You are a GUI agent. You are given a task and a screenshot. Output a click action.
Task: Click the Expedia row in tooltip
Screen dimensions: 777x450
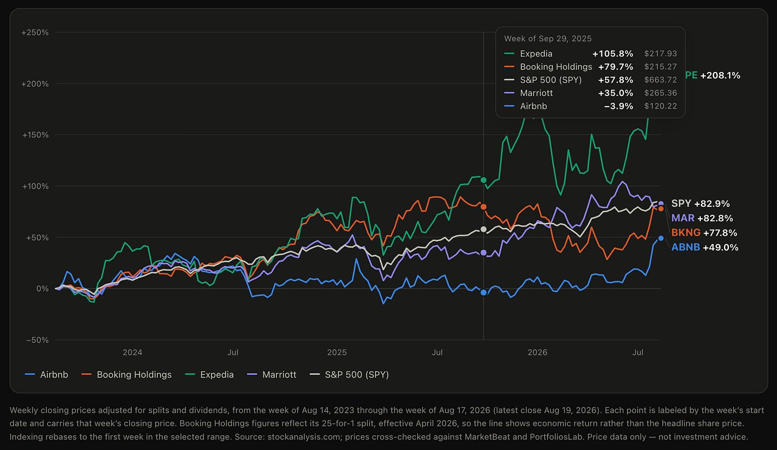pos(590,53)
